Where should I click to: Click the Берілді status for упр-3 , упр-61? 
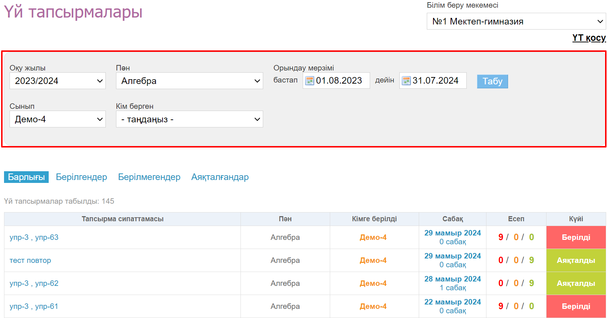pyautogui.click(x=576, y=306)
